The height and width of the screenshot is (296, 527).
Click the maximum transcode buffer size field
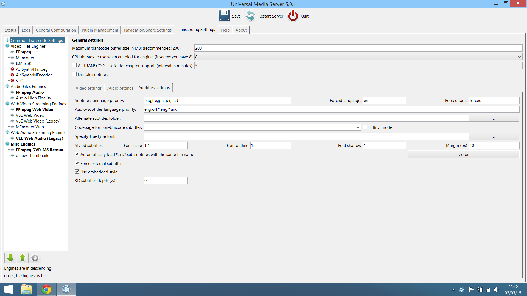(x=358, y=48)
